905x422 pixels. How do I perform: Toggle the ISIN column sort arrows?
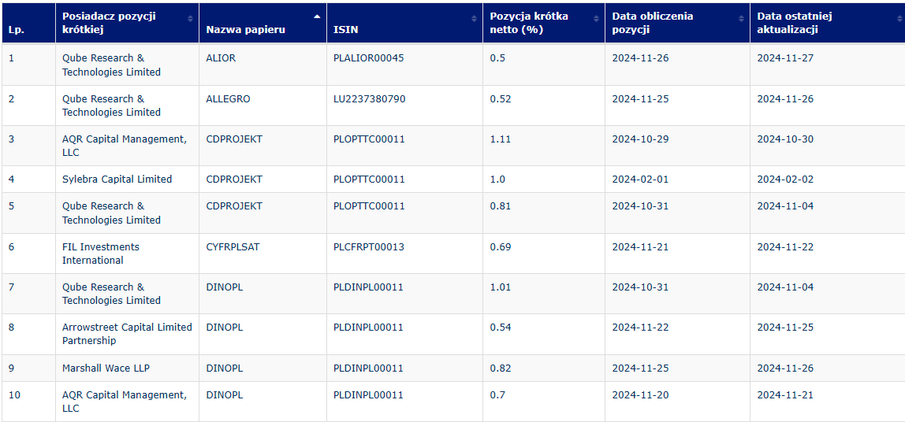point(473,18)
